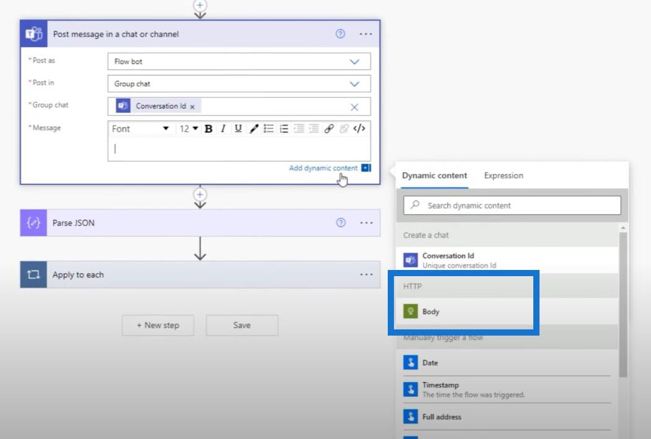This screenshot has height=439, width=651.
Task: Click the Apply to each loop icon
Action: click(x=33, y=275)
